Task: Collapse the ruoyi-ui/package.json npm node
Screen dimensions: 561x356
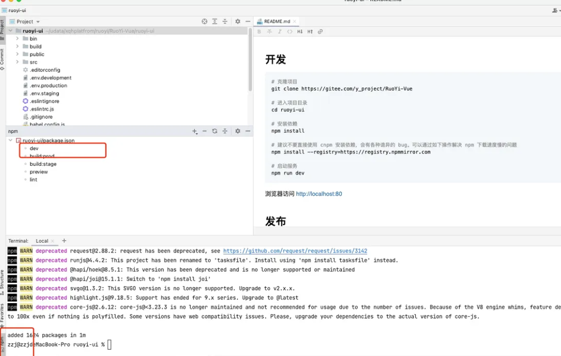Action: (10, 141)
